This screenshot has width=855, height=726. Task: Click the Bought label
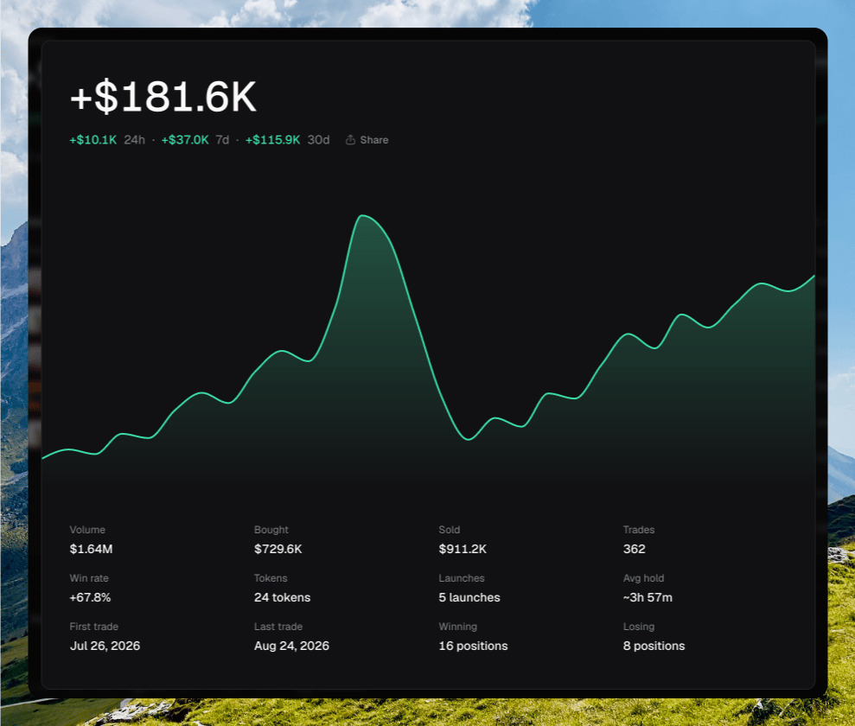pos(271,530)
